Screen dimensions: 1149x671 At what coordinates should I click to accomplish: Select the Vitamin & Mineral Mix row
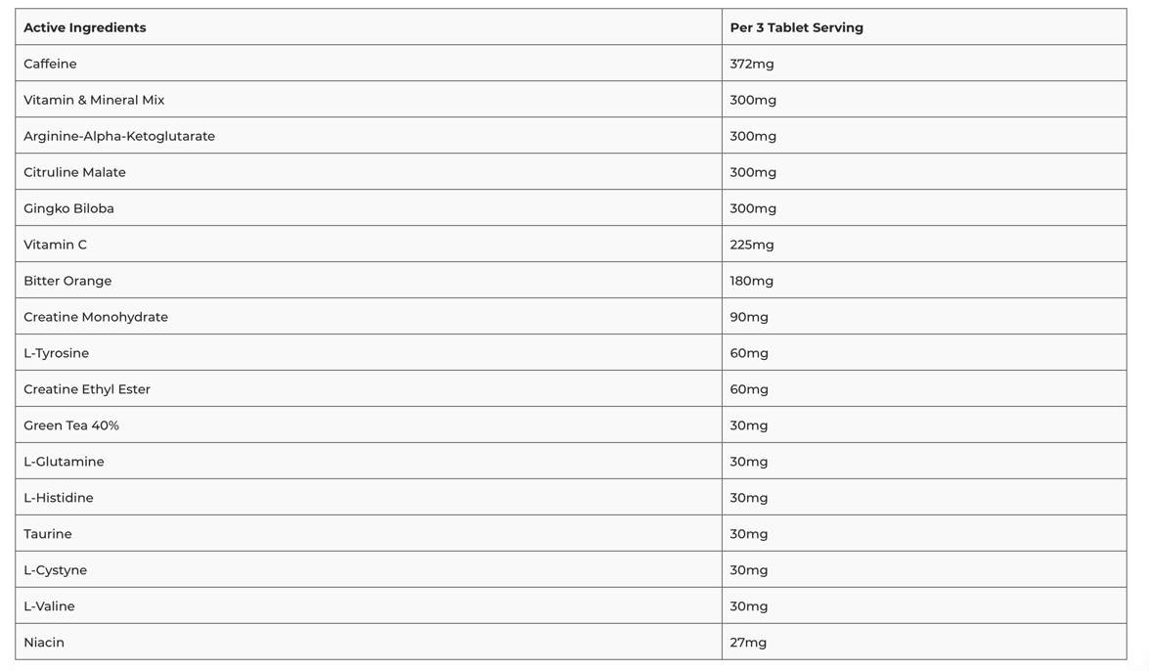tap(571, 99)
